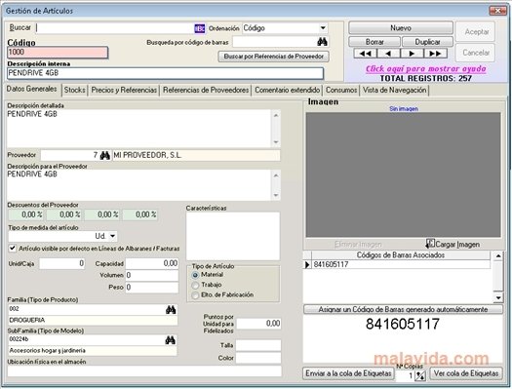Open Comentario extendido tab
The width and height of the screenshot is (512, 389).
(x=287, y=90)
